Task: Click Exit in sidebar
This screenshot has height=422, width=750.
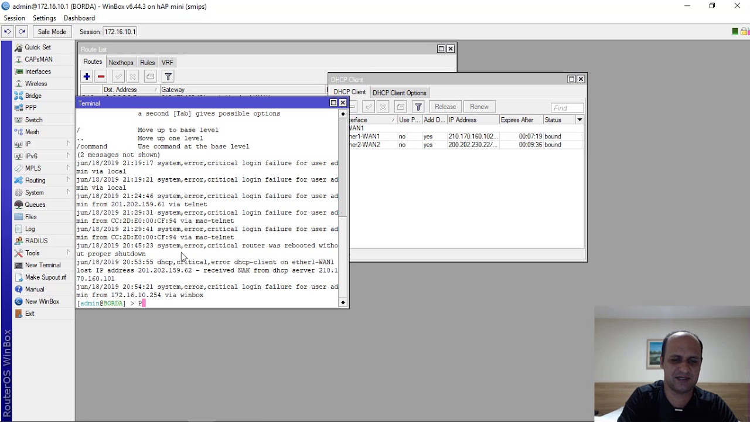Action: click(29, 314)
